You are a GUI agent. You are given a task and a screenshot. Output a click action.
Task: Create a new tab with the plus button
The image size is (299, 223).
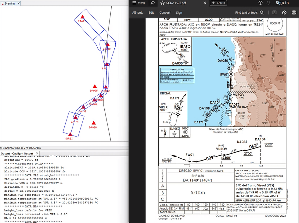219,3
